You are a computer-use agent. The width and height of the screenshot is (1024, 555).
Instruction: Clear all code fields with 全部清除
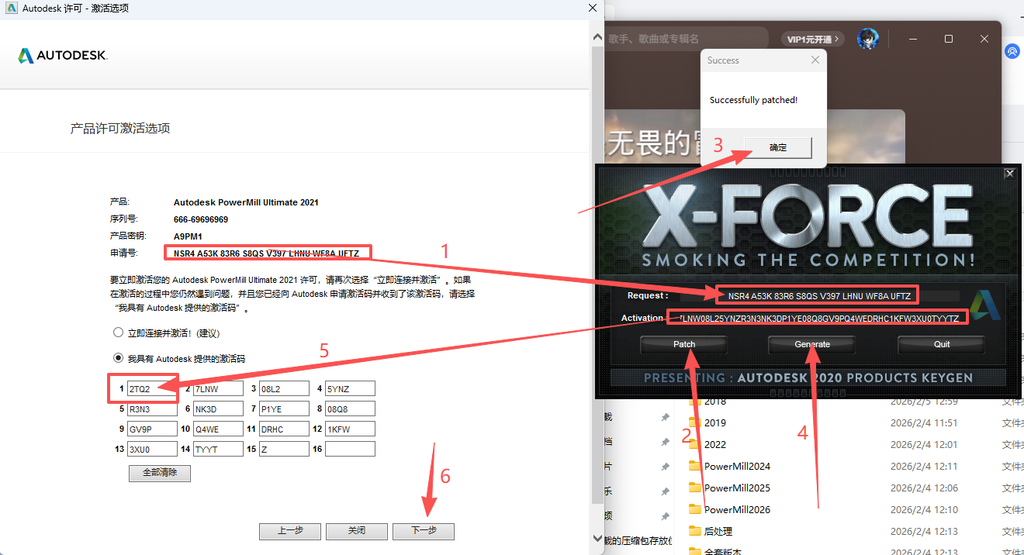tap(159, 473)
